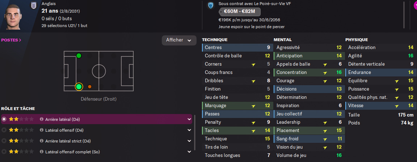Expand the Arrière latéral (Dé) role row
The width and height of the screenshot is (417, 162).
click(189, 119)
